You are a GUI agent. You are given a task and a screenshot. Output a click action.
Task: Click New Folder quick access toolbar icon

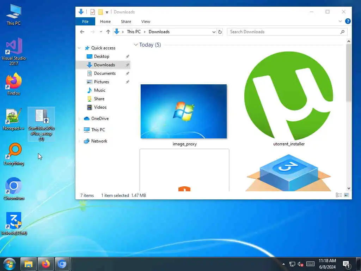click(x=100, y=12)
